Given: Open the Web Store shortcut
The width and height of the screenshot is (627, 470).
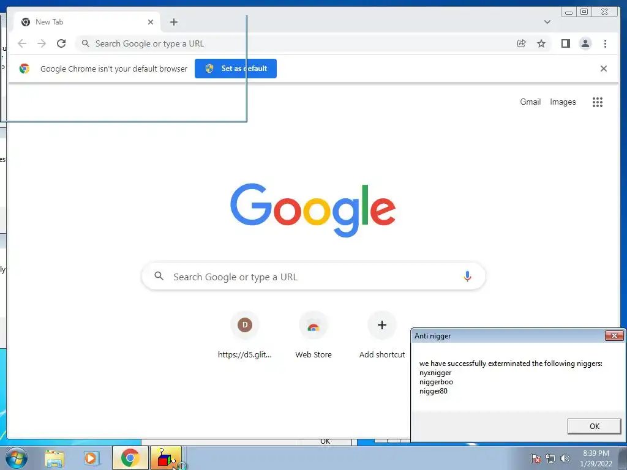Looking at the screenshot, I should tap(313, 335).
